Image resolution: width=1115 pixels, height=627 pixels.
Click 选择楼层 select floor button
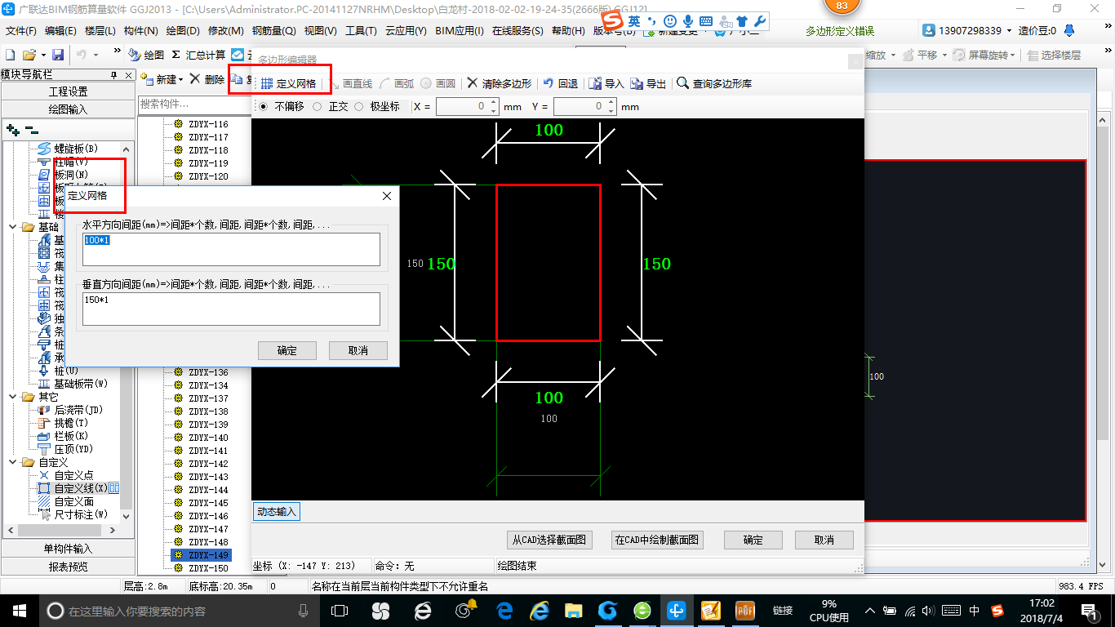(x=1055, y=55)
